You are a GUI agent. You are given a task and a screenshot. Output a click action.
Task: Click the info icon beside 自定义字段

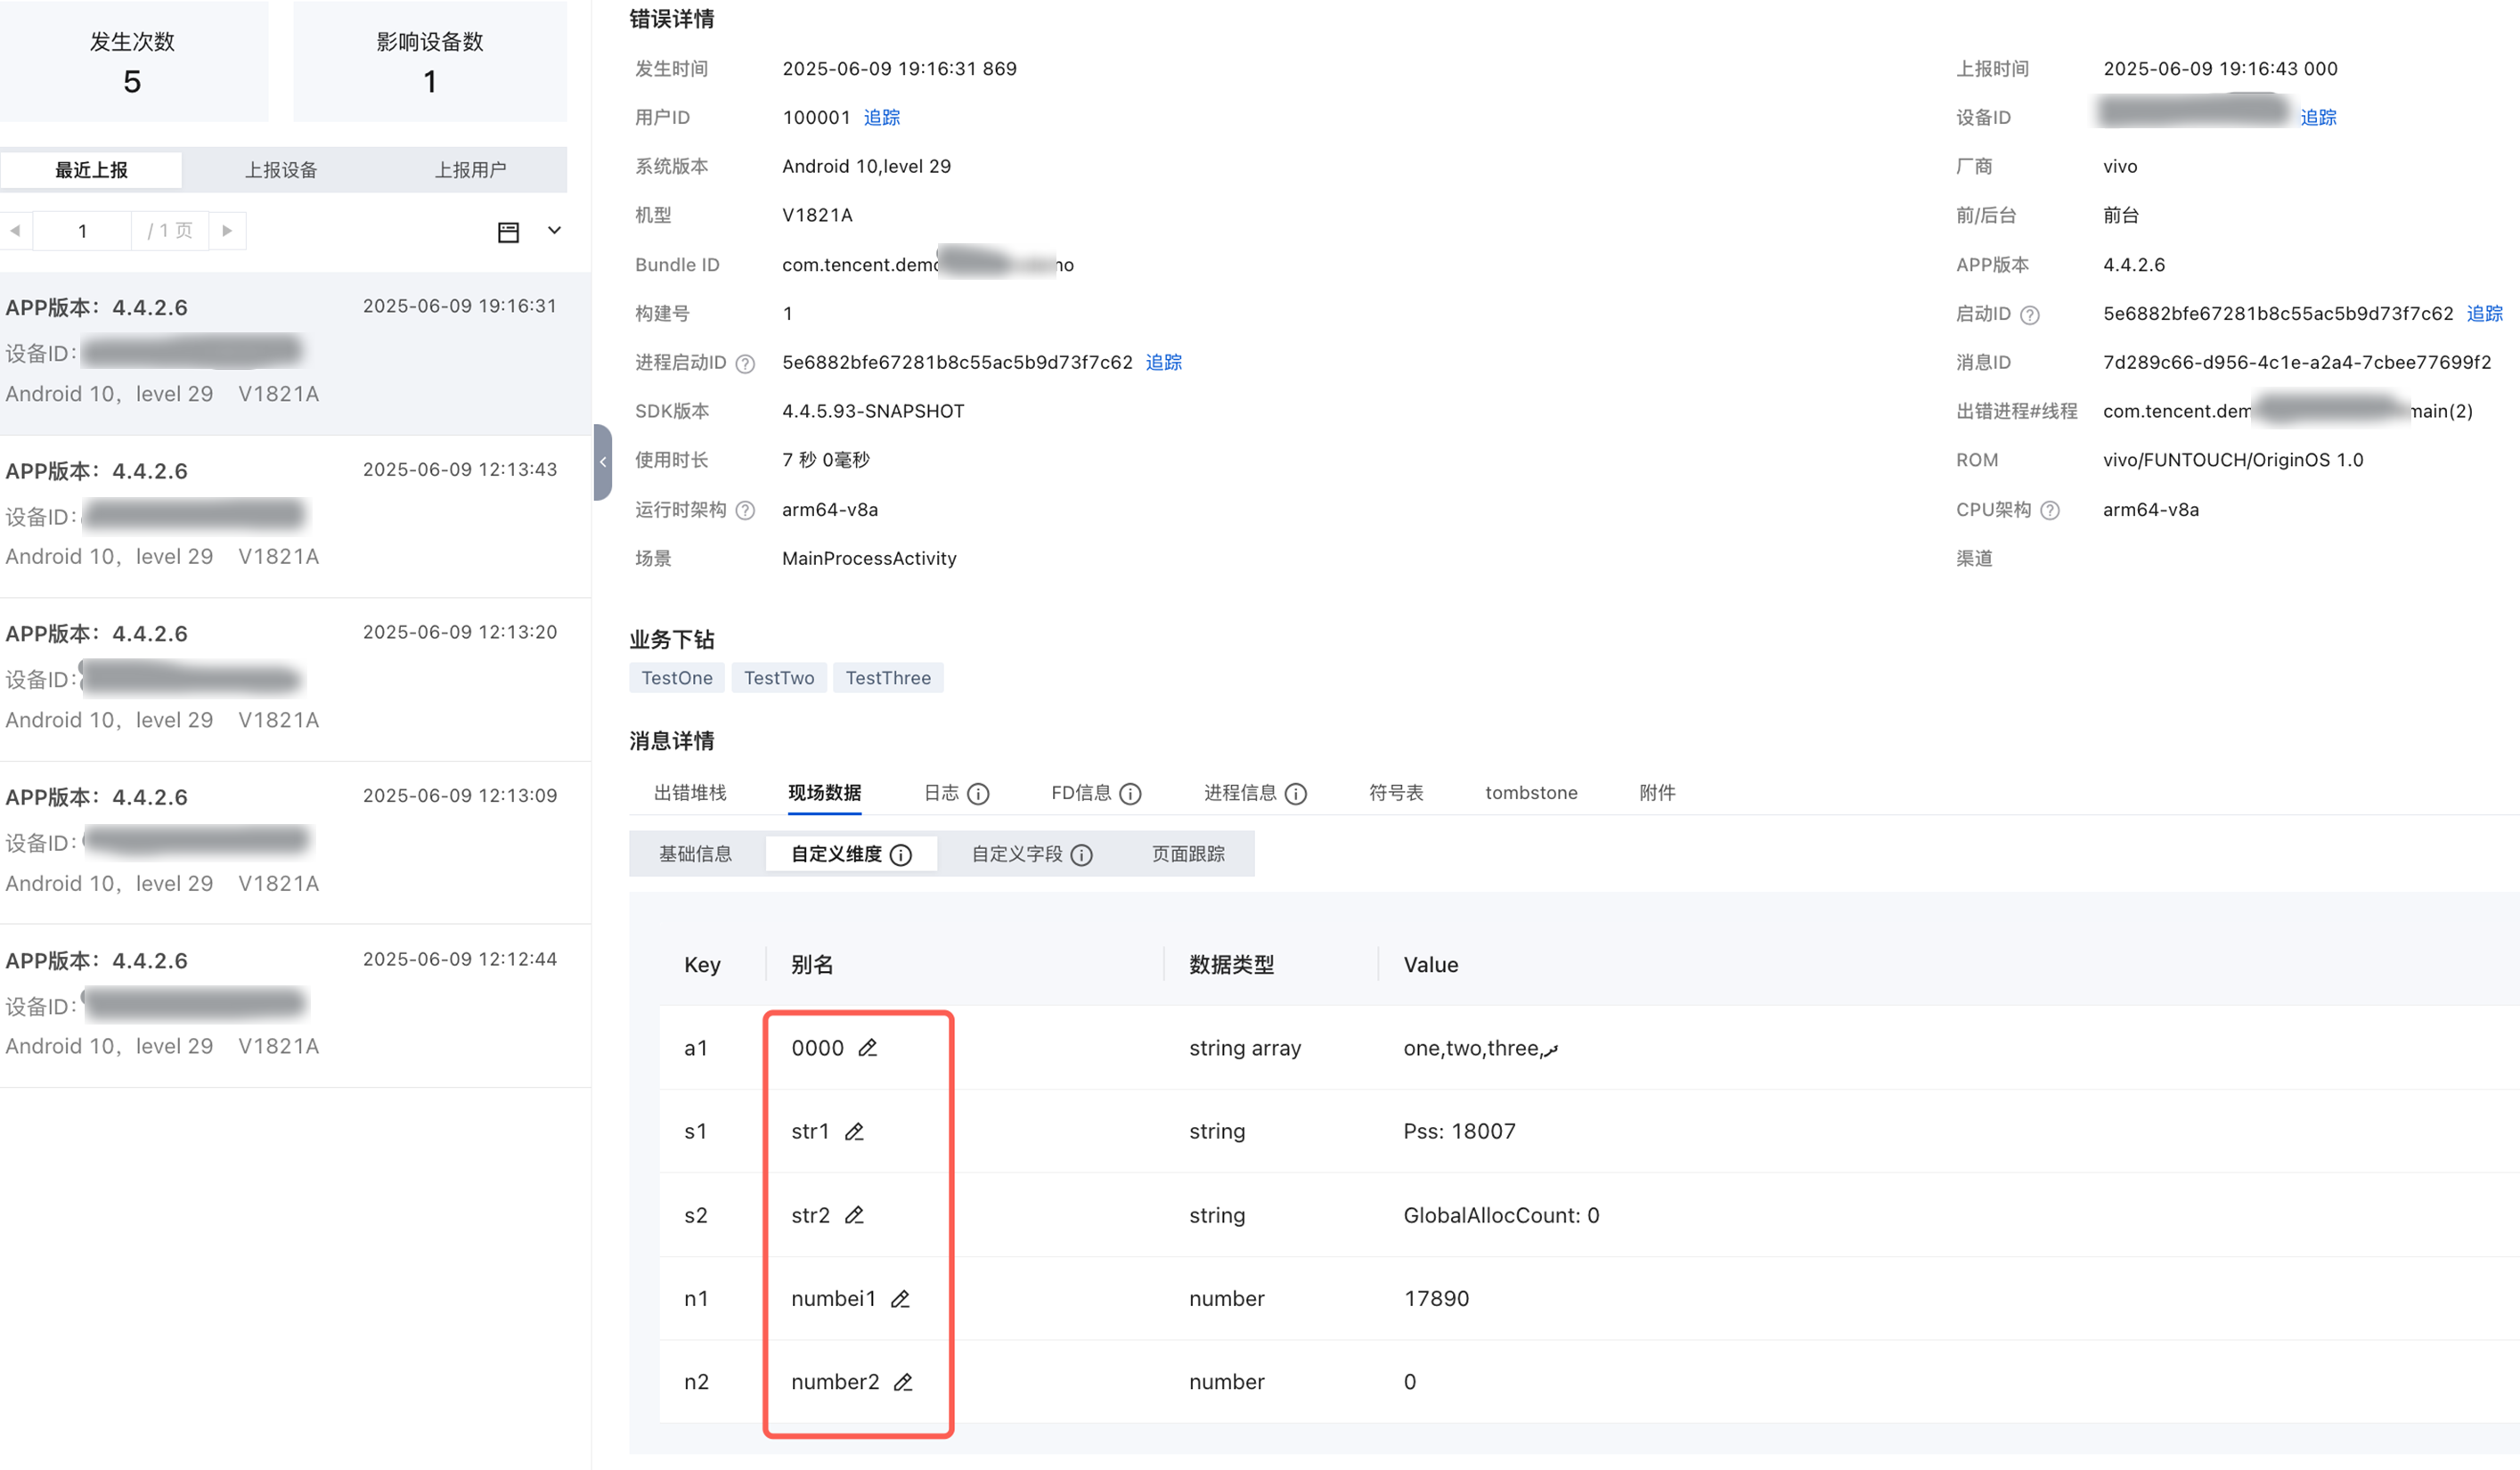tap(1081, 855)
